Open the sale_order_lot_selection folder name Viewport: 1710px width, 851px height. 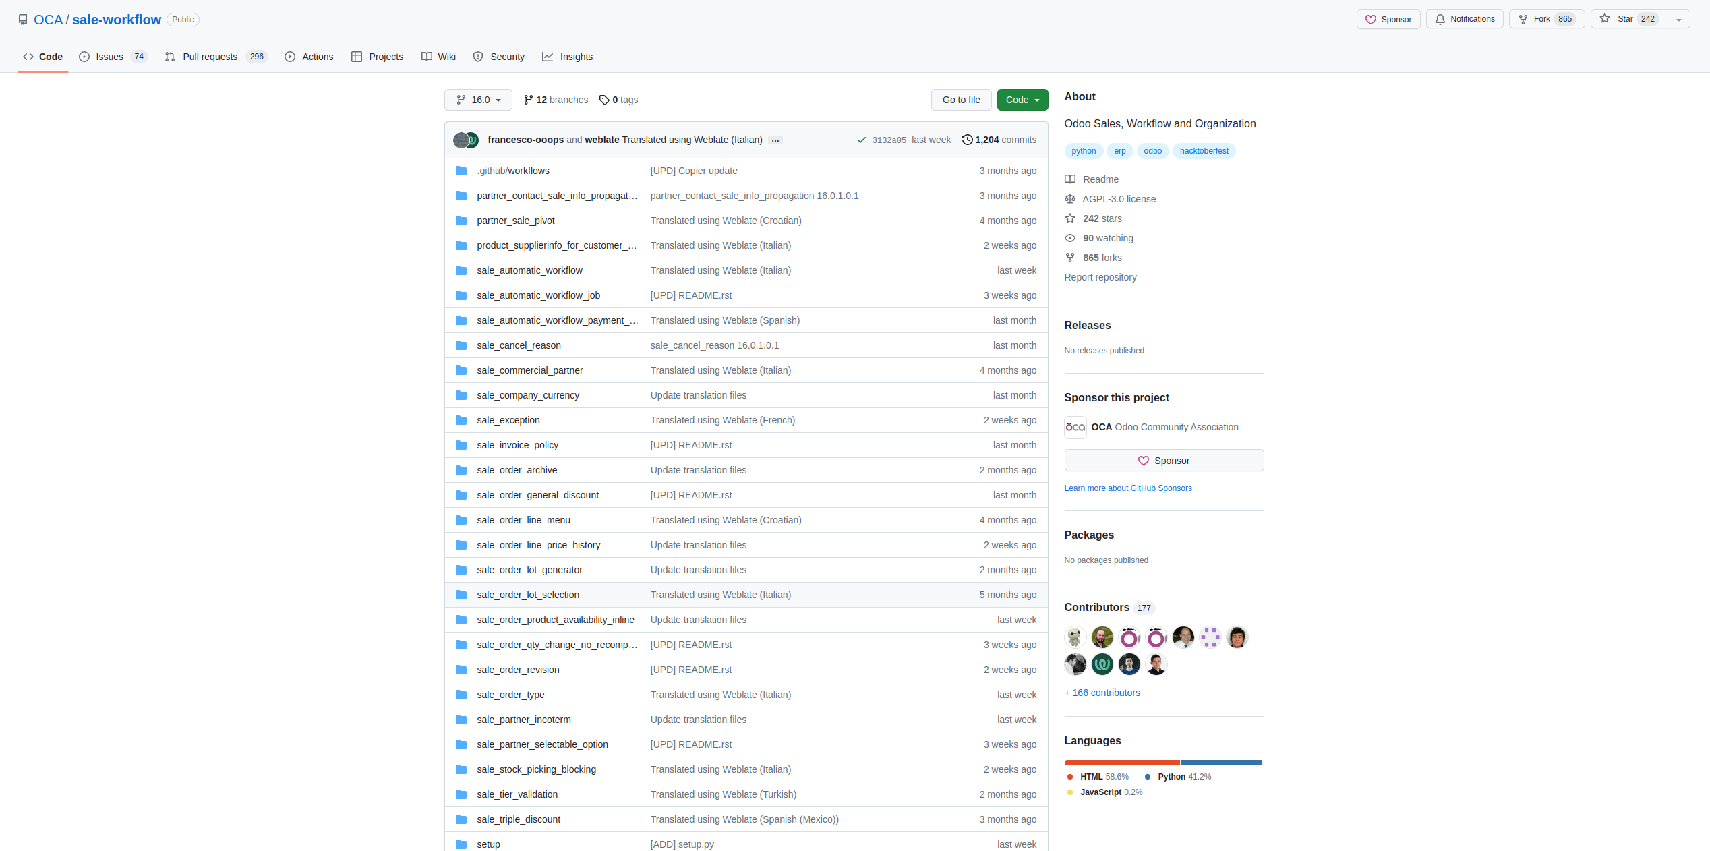(528, 595)
